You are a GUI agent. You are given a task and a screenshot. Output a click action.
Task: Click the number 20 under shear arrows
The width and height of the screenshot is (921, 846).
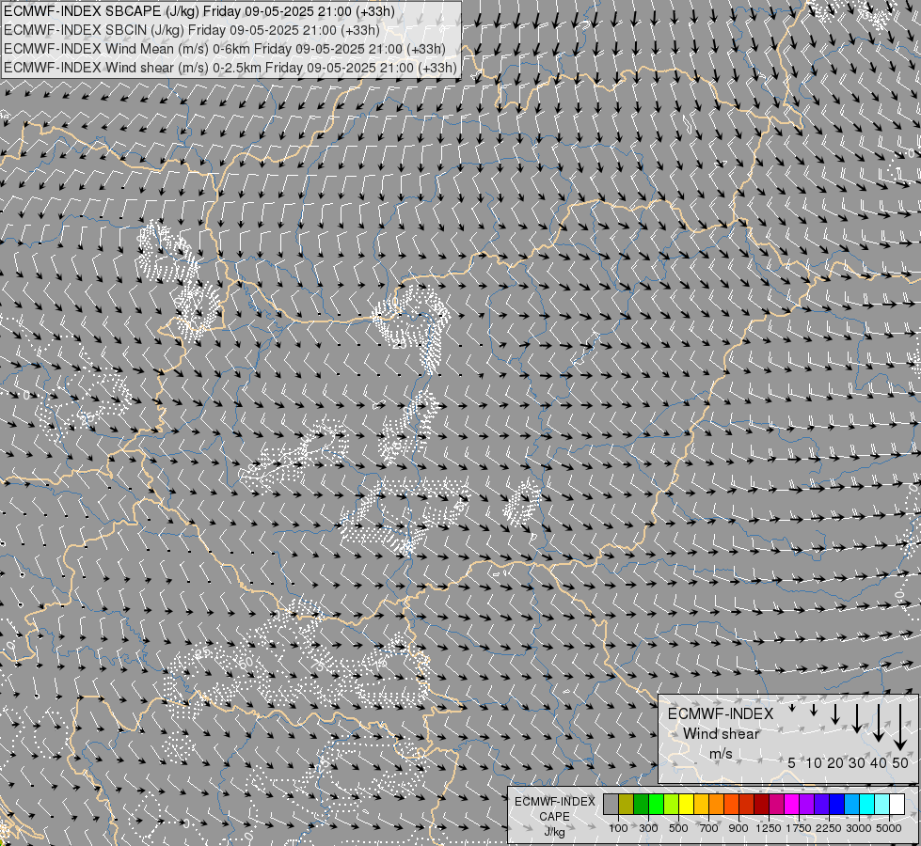click(x=835, y=762)
